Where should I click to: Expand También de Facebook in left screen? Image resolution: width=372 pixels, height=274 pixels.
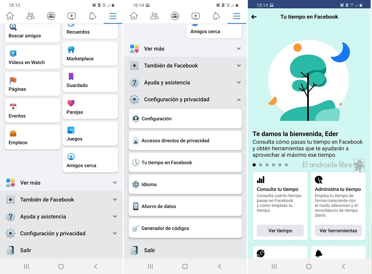[x=61, y=200]
